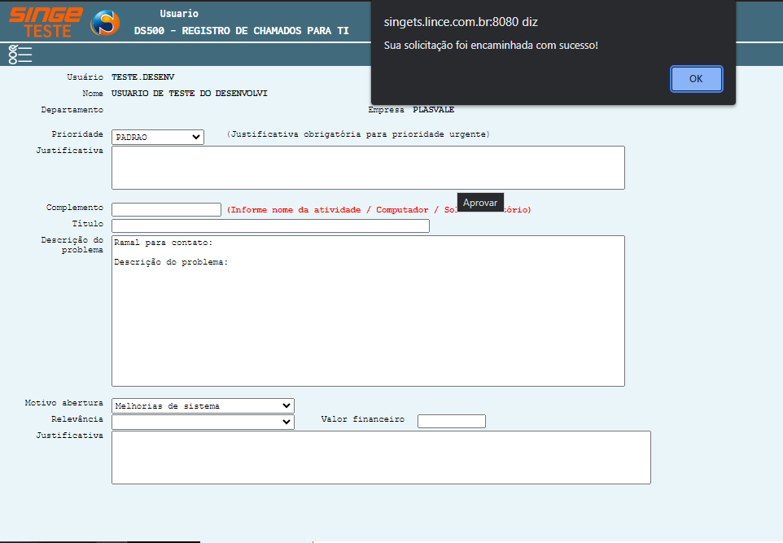Click the TESTE.DESENV user value
783x543 pixels.
pos(142,77)
